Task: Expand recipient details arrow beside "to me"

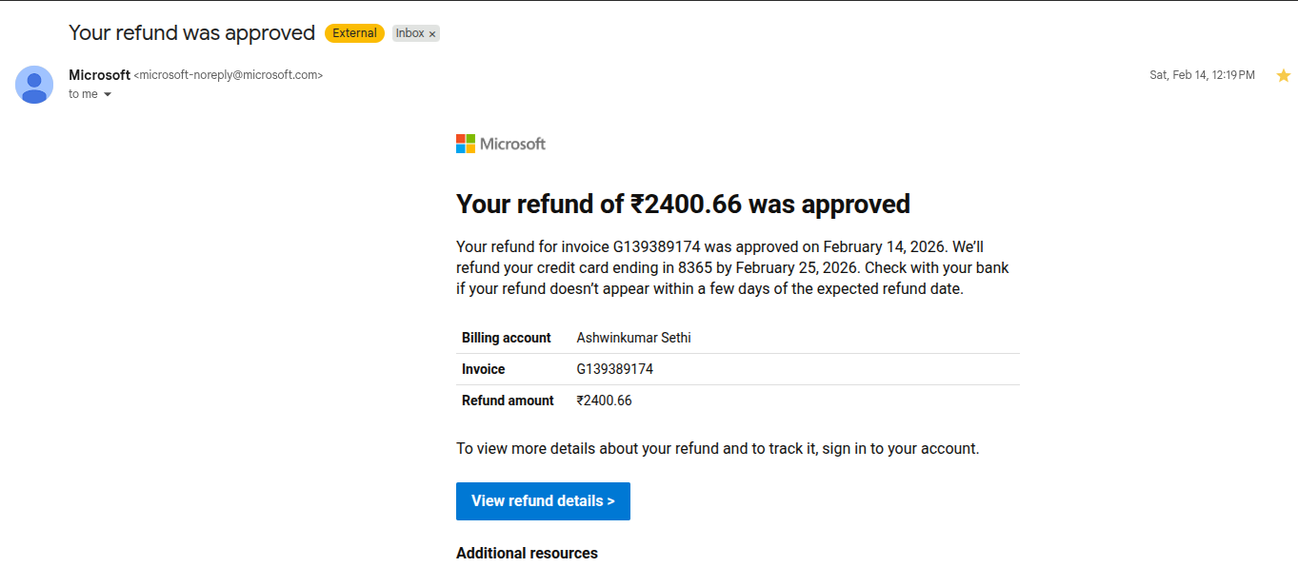Action: point(108,94)
